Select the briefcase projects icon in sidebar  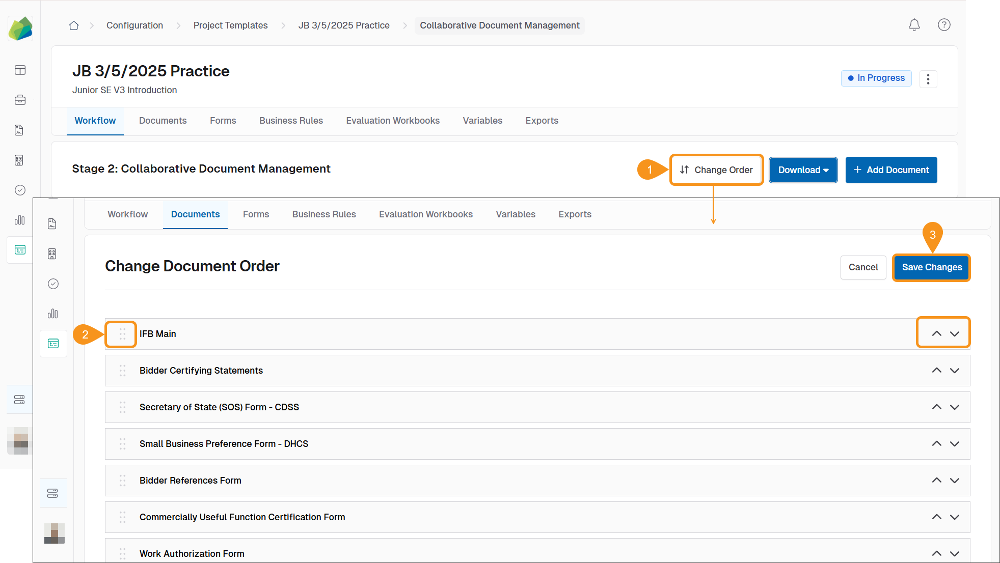[20, 100]
